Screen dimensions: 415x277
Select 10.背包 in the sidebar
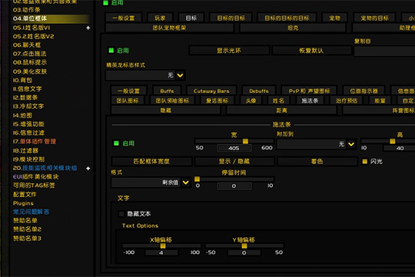point(22,80)
